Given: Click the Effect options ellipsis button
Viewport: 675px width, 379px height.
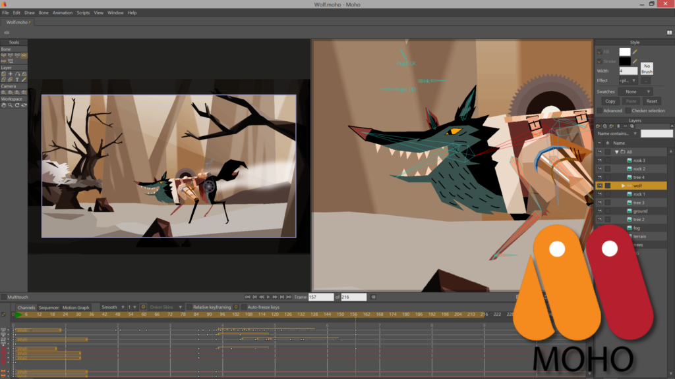Looking at the screenshot, I should 646,81.
